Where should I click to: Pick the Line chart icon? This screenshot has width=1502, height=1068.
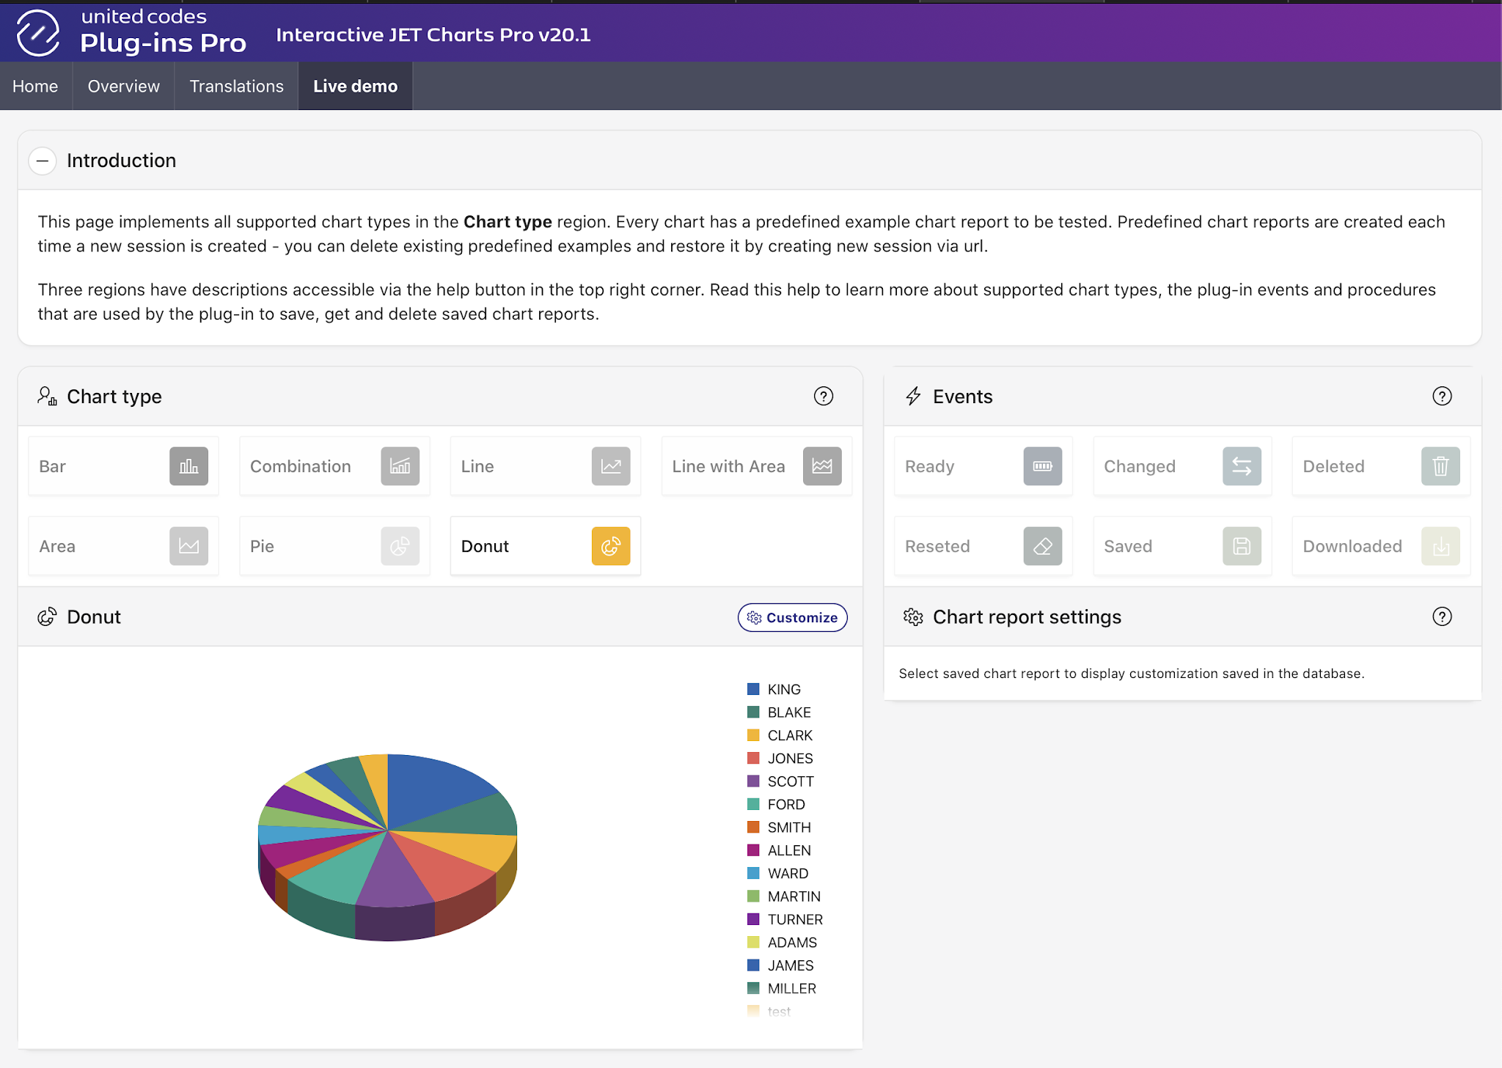pyautogui.click(x=610, y=466)
